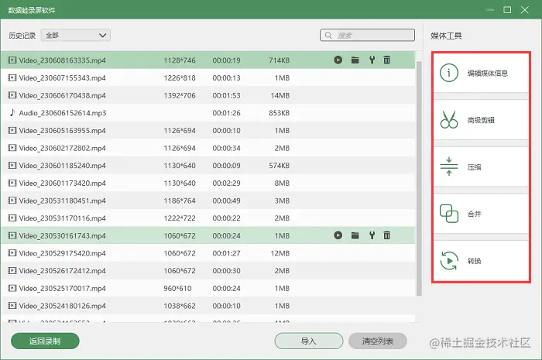Click film icon of Video_230607155343.mp4
The image size is (542, 360).
pyautogui.click(x=12, y=77)
